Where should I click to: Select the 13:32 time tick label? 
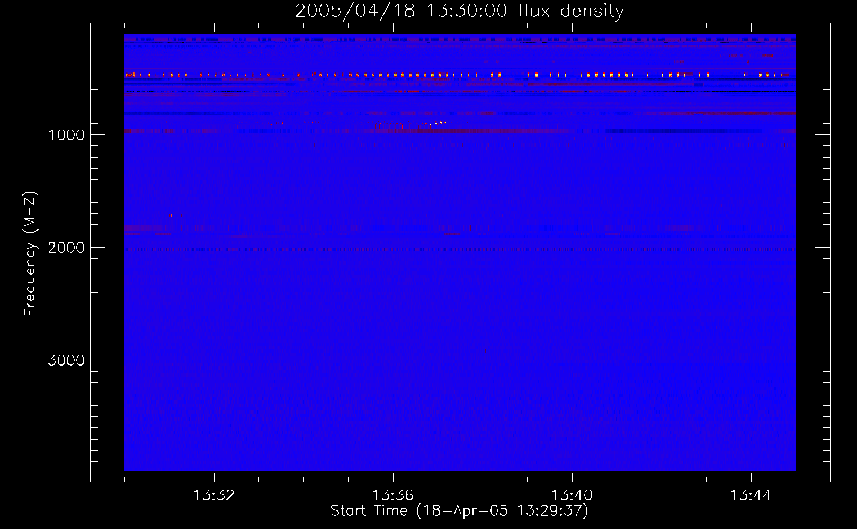(214, 496)
